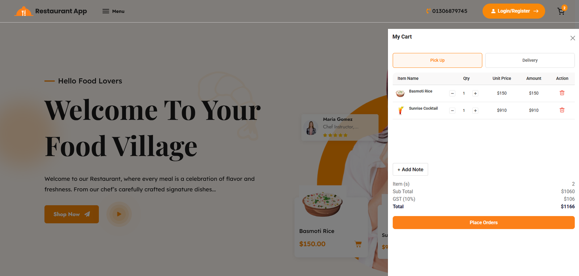
Task: Open the hamburger Menu
Action: point(113,11)
